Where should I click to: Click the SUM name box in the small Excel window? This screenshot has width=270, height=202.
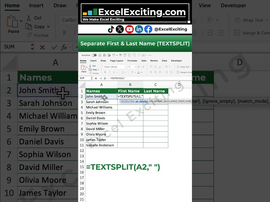click(85, 78)
